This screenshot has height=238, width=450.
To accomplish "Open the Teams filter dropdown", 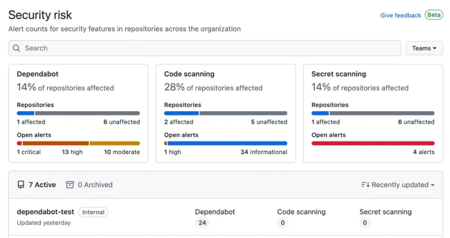I will (424, 48).
